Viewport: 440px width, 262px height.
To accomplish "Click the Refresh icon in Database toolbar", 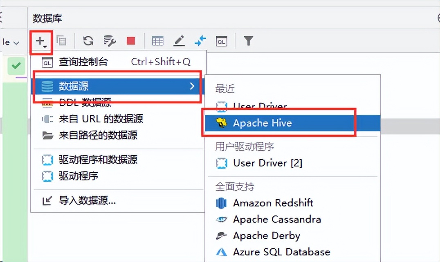I will coord(88,41).
